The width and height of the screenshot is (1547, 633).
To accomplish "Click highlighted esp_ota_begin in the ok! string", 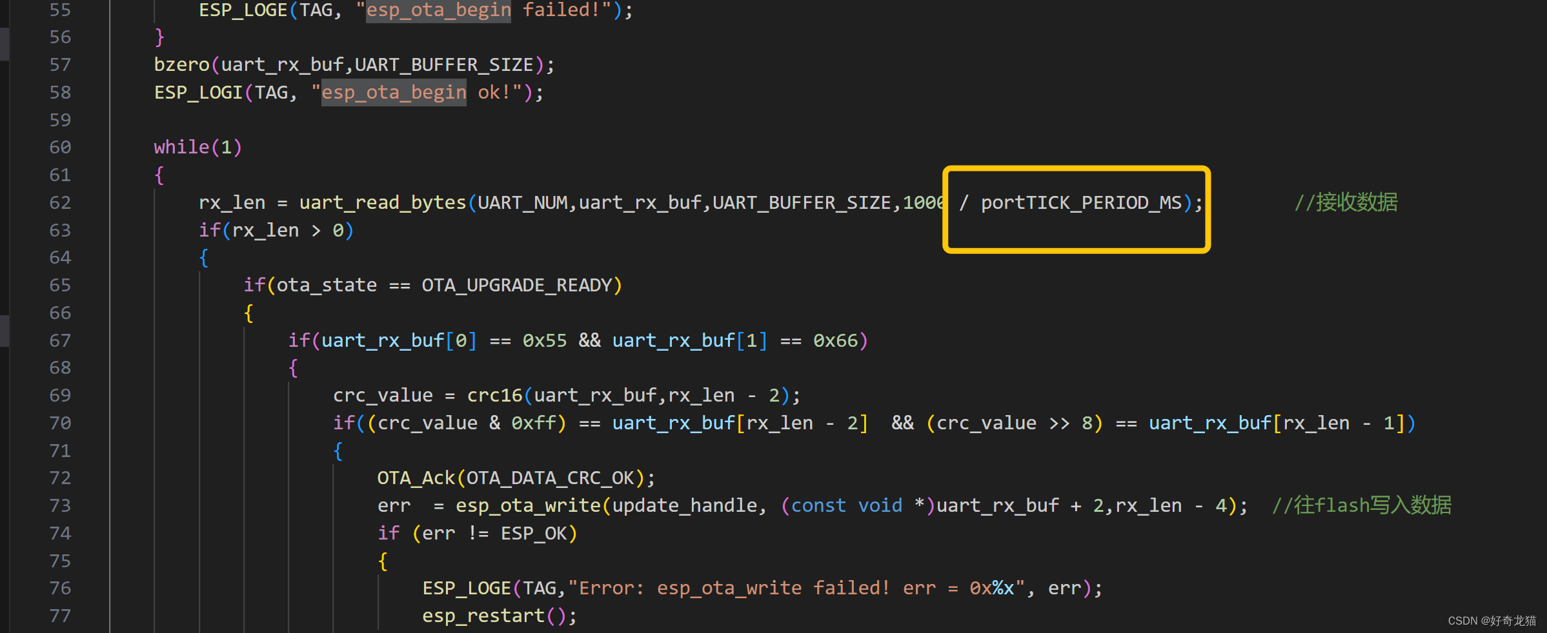I will point(394,93).
